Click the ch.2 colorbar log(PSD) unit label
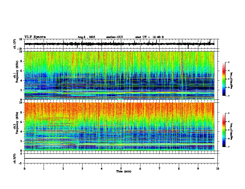This screenshot has height=189, width=245. 232,132
